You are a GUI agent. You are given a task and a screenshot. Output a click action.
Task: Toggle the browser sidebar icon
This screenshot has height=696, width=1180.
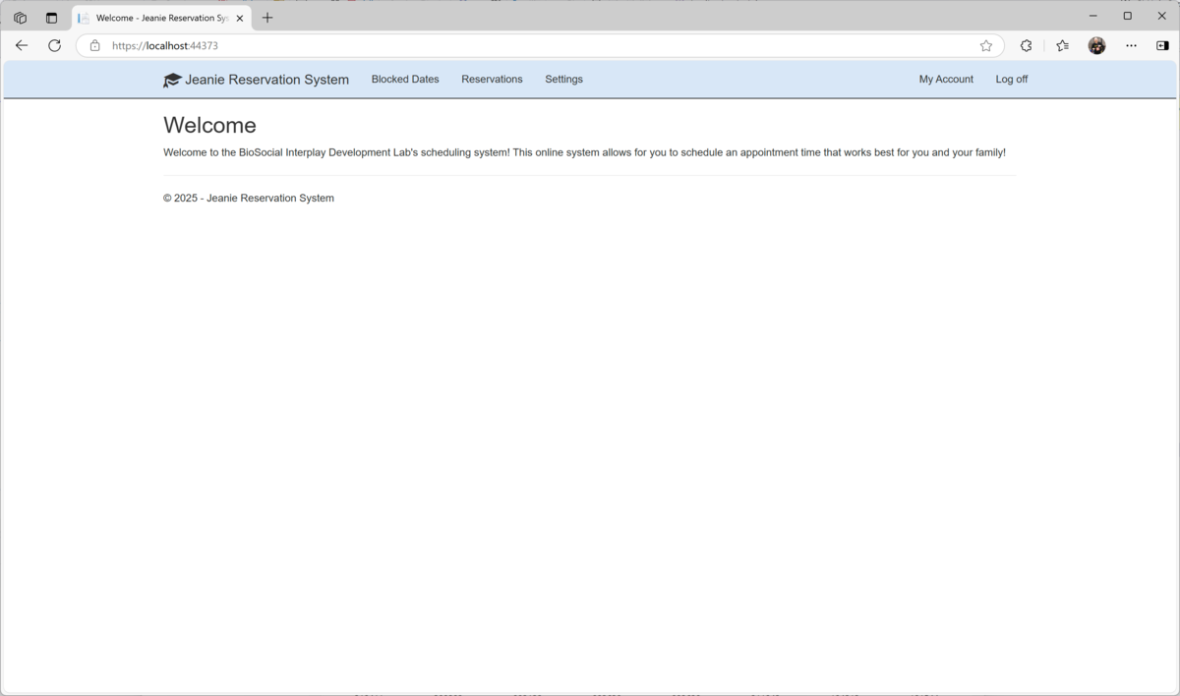tap(1162, 45)
